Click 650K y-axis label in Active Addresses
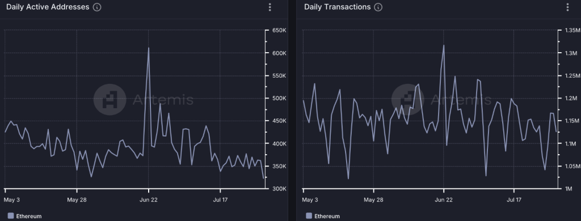 [x=279, y=31]
